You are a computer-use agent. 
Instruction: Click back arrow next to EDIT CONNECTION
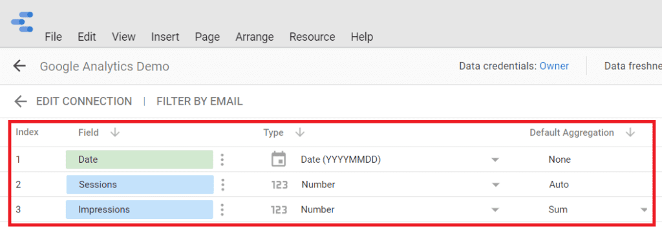click(20, 101)
